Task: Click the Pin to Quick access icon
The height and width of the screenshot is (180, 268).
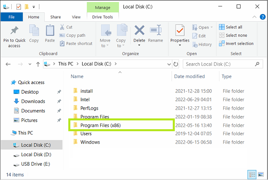Action: 14,31
